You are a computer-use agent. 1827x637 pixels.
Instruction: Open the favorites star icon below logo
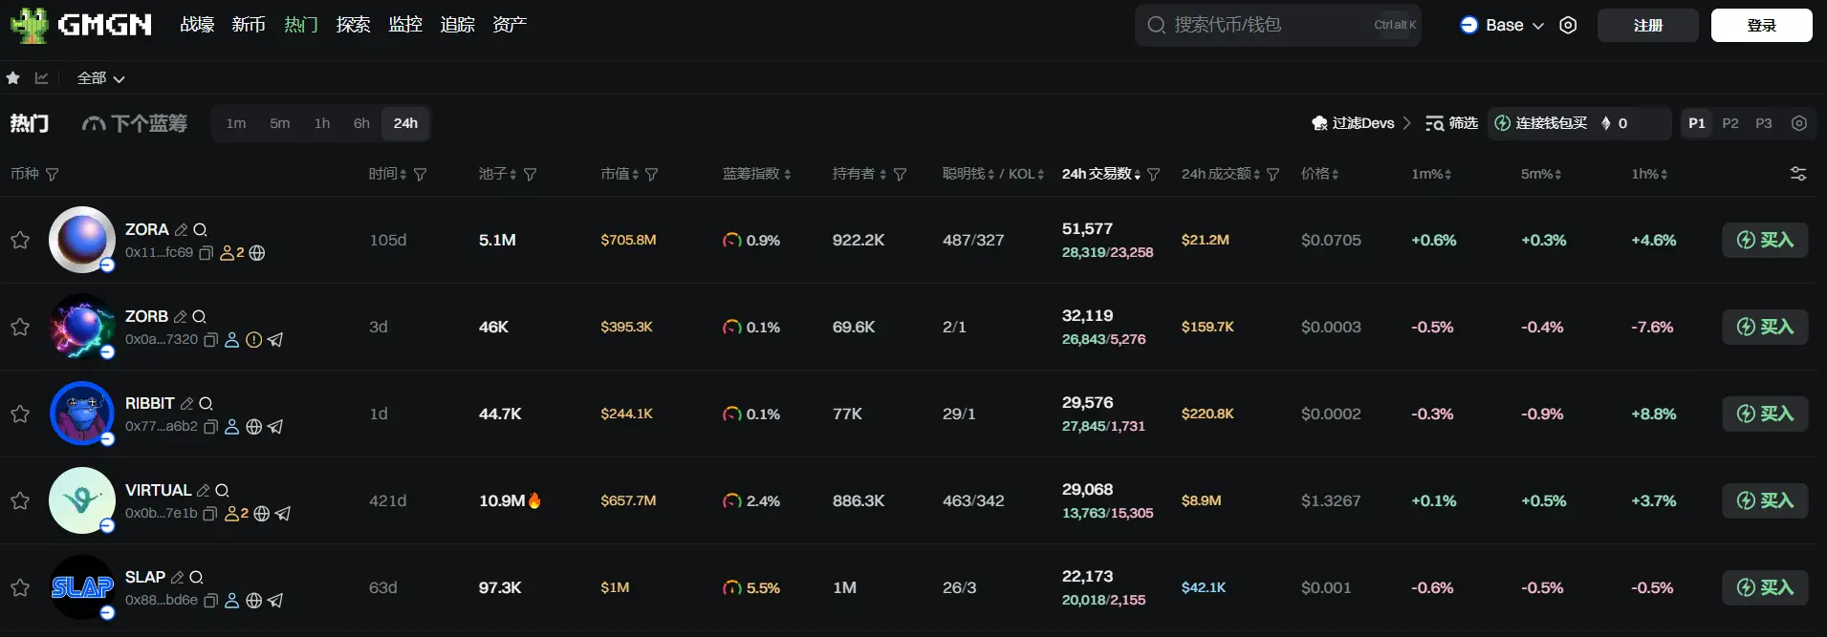tap(13, 78)
